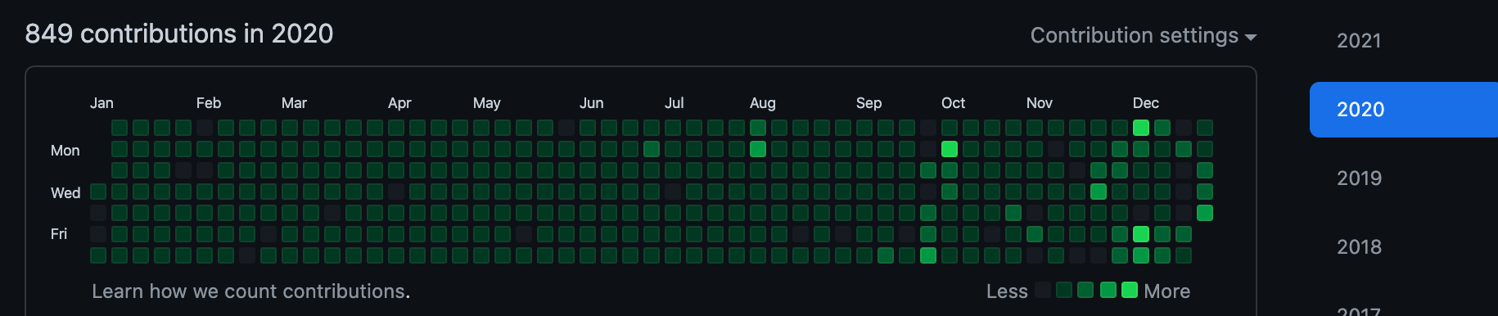
Task: Click the 'Jun' month label
Action: pos(591,103)
